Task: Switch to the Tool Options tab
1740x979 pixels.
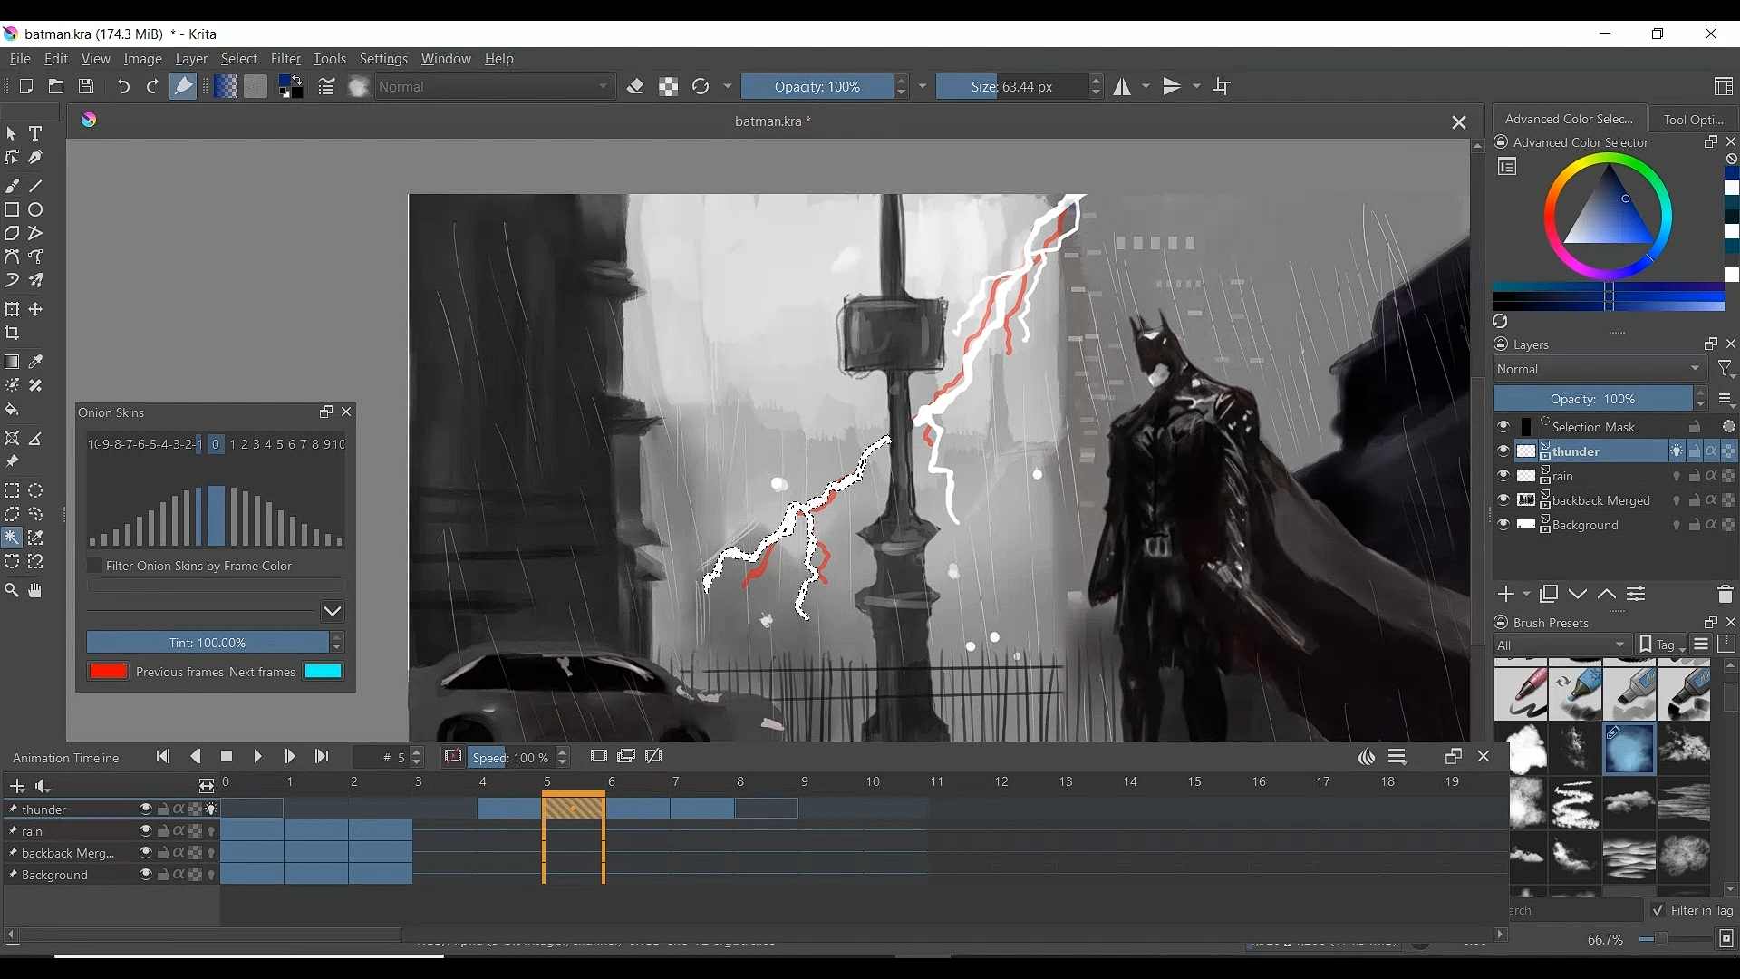Action: 1693,120
